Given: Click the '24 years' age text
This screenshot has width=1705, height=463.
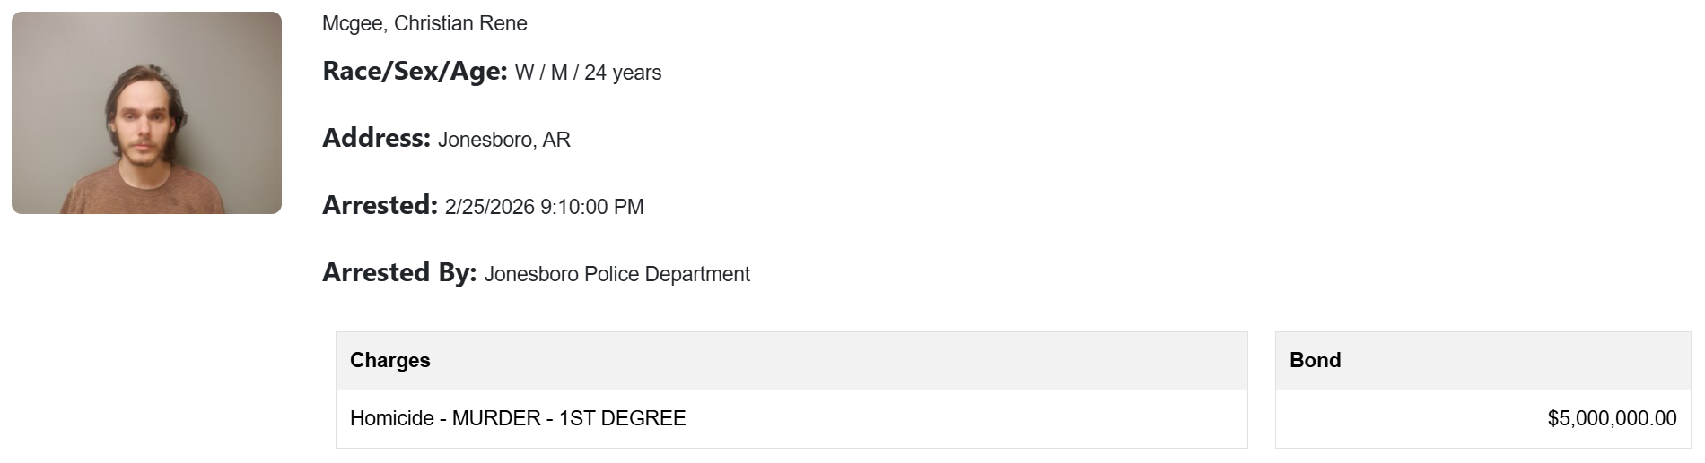Looking at the screenshot, I should pyautogui.click(x=623, y=73).
